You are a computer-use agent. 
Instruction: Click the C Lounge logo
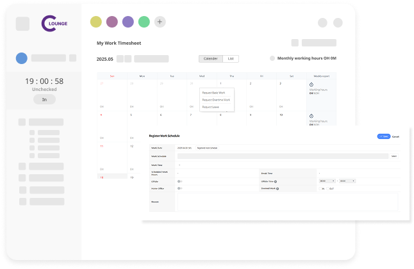(x=54, y=24)
